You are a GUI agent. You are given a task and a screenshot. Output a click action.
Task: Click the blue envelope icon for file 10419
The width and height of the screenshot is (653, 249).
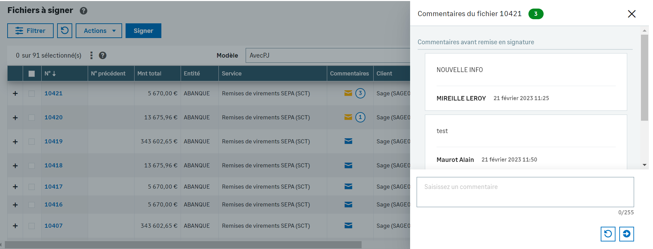[x=348, y=141]
